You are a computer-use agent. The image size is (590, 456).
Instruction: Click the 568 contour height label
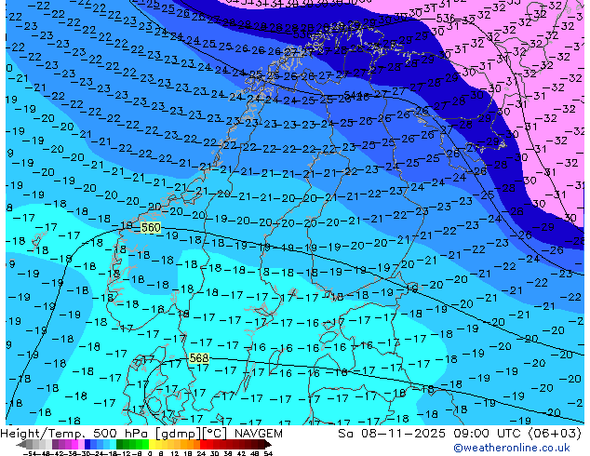[x=198, y=357]
